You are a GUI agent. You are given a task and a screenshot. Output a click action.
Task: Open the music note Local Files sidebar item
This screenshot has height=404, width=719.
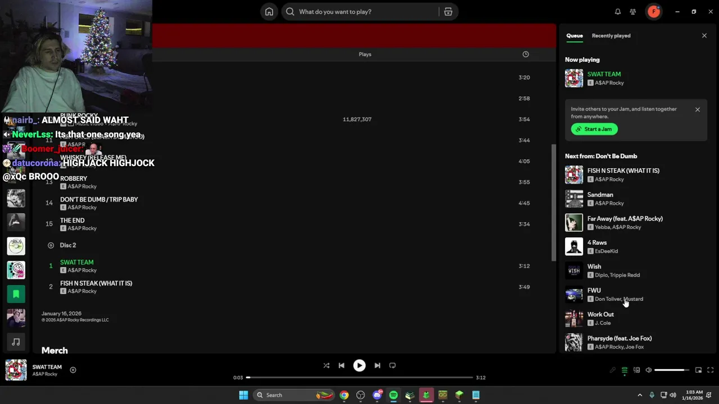pos(16,342)
